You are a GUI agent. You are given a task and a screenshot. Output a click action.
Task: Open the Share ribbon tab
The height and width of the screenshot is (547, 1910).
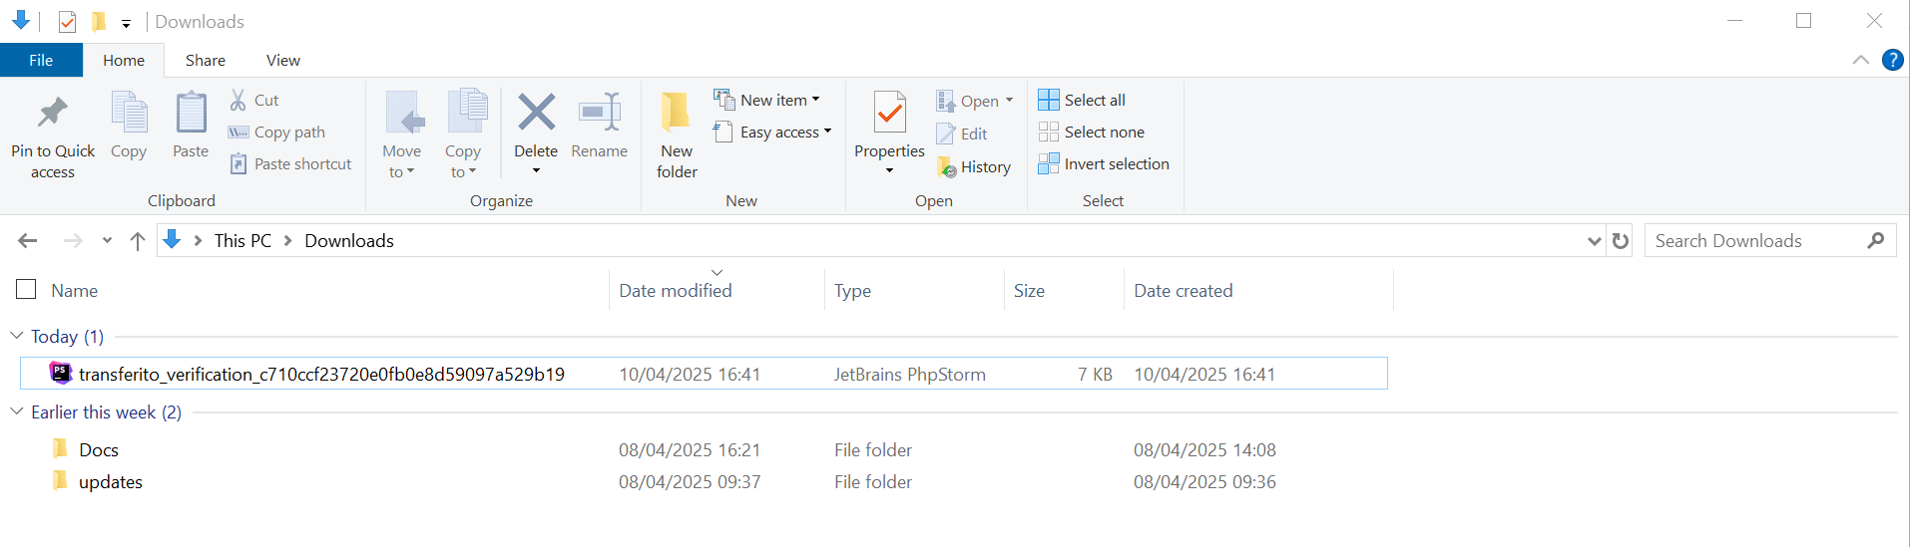coord(206,61)
